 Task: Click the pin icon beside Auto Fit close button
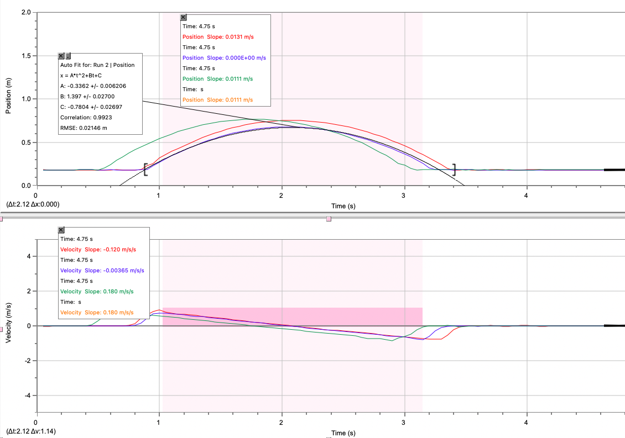[69, 55]
